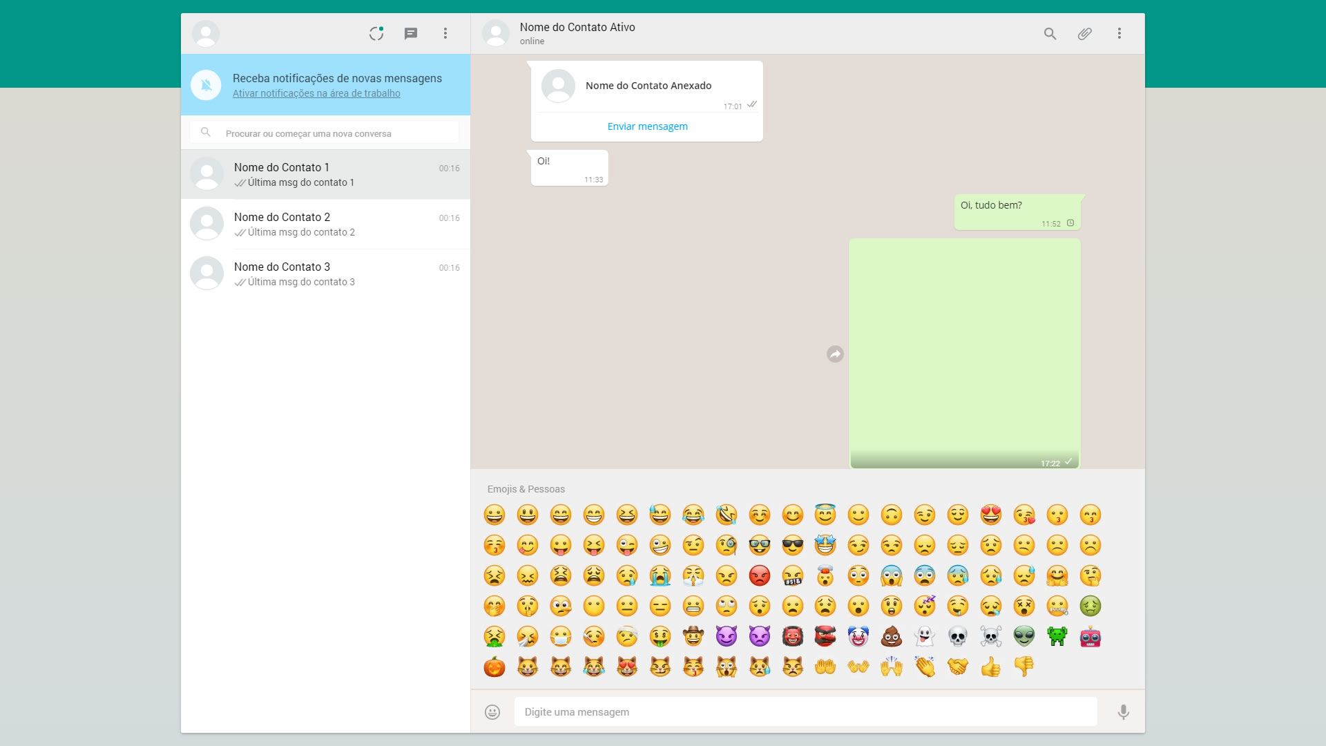Click the paperclip attach icon
This screenshot has height=746, width=1326.
[x=1084, y=33]
